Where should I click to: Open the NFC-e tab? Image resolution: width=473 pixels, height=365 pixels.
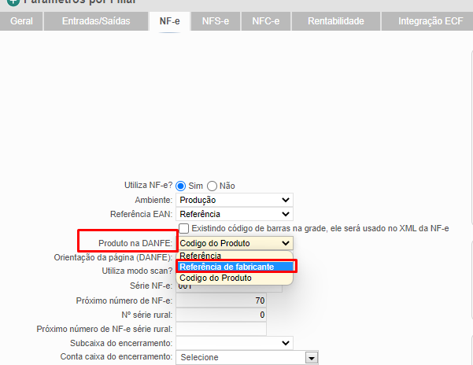[x=266, y=21]
